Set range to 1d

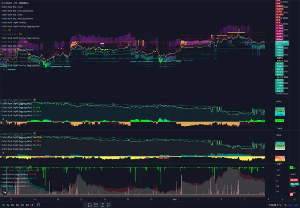pos(32,205)
